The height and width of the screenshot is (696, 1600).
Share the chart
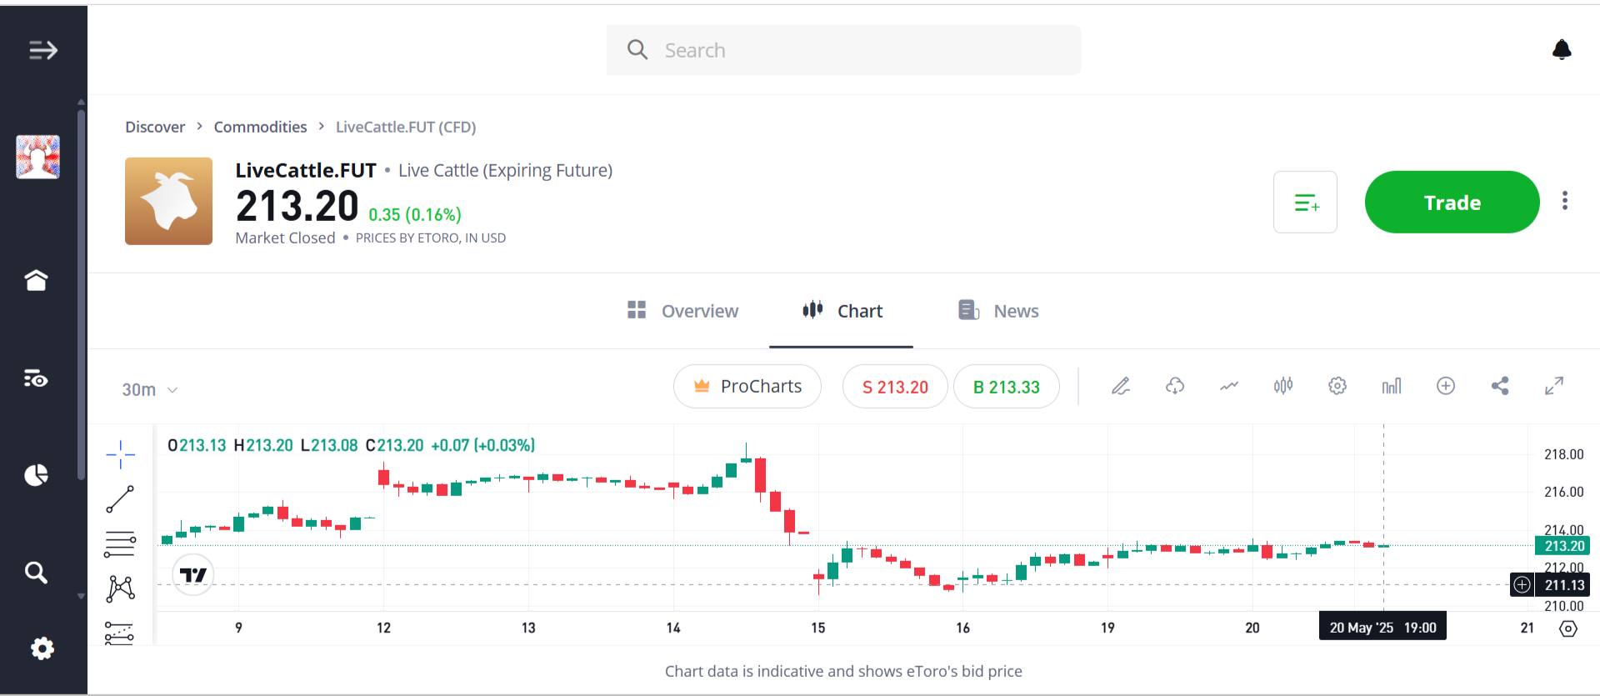pos(1500,386)
